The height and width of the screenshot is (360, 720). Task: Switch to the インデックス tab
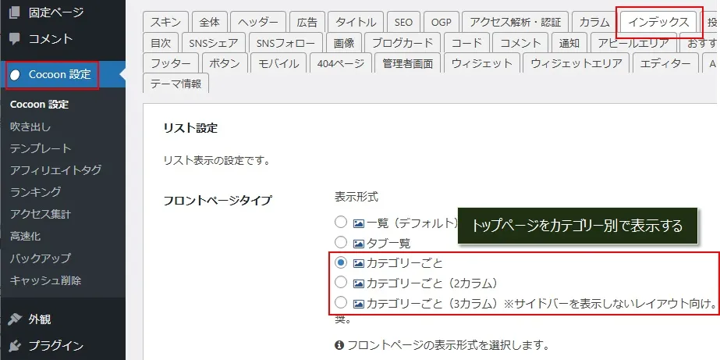pos(658,22)
